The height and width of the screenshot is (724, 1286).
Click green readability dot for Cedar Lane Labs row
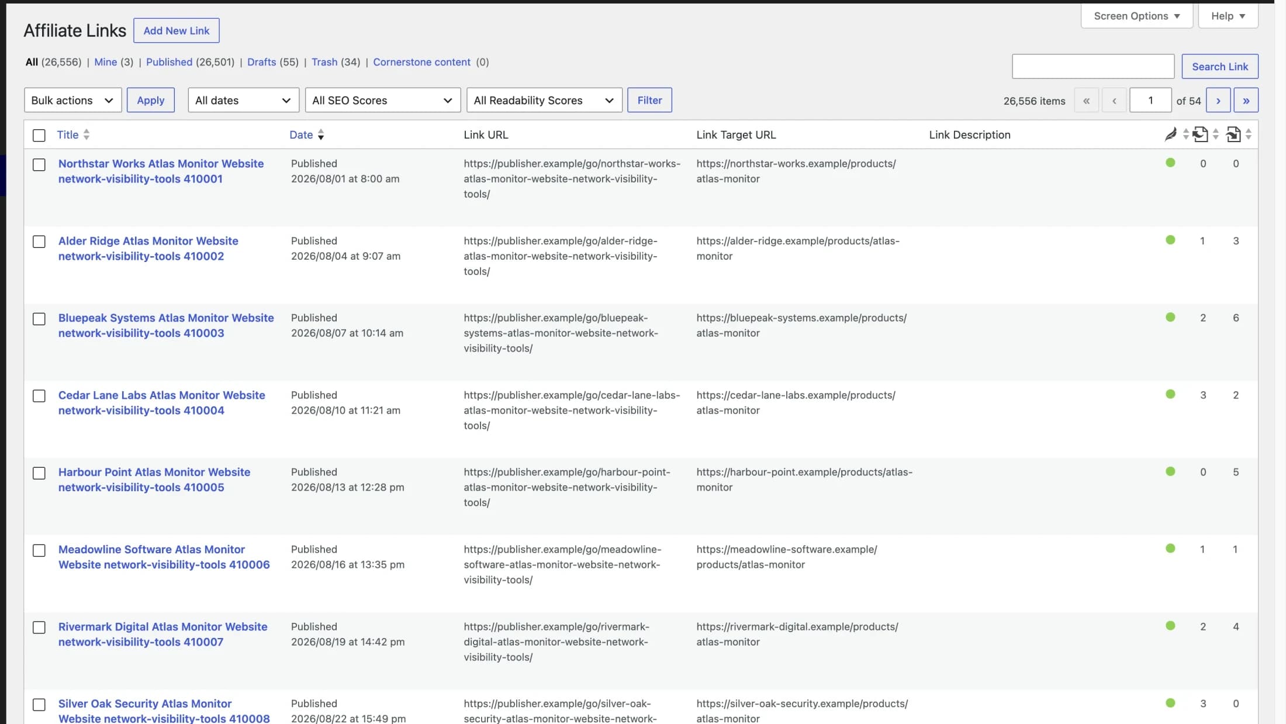1170,394
